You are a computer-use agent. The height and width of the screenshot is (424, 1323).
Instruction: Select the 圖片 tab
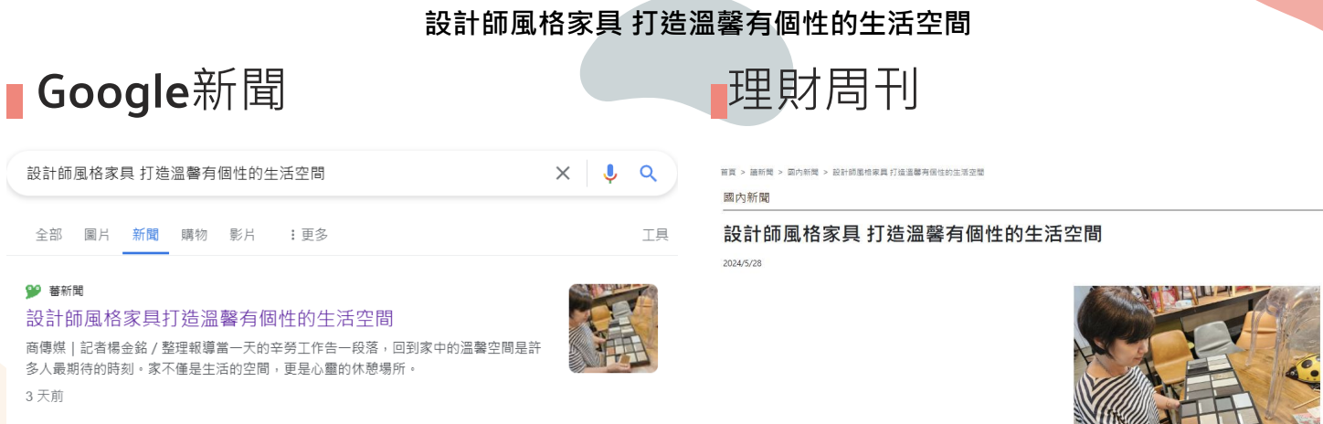click(x=97, y=235)
